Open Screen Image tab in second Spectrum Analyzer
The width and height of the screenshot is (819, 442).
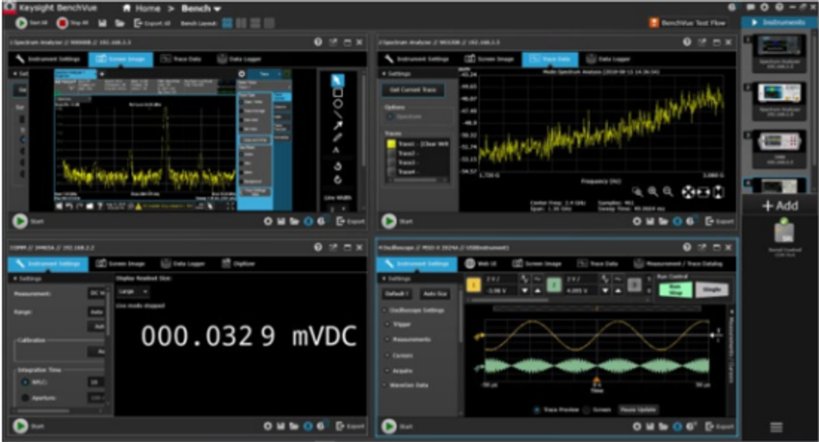click(x=490, y=59)
